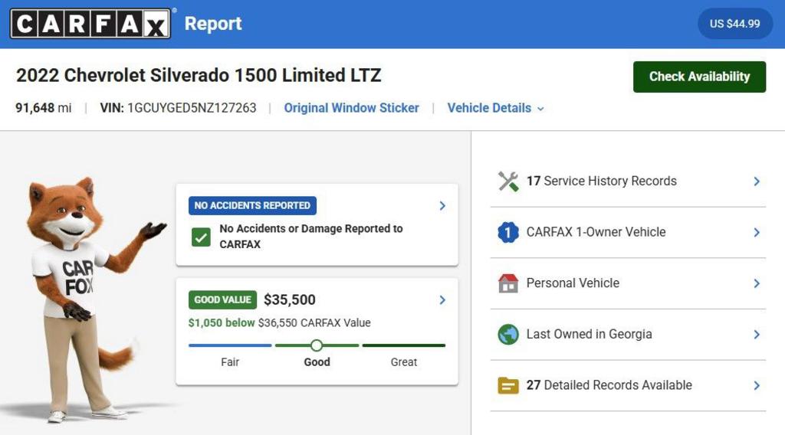Click 'Last Owned in Georgia' text
This screenshot has height=435, width=785.
click(x=590, y=334)
